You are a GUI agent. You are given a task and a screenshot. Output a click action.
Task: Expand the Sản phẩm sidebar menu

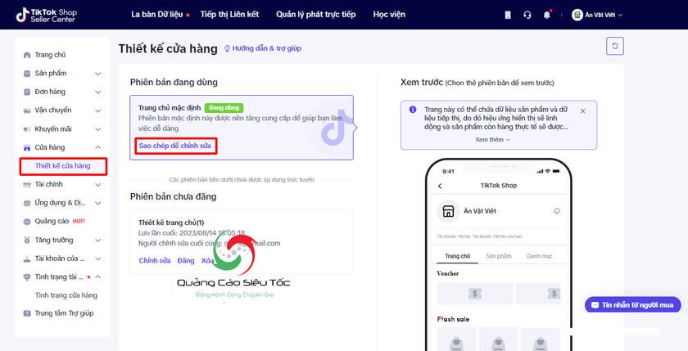click(x=97, y=74)
